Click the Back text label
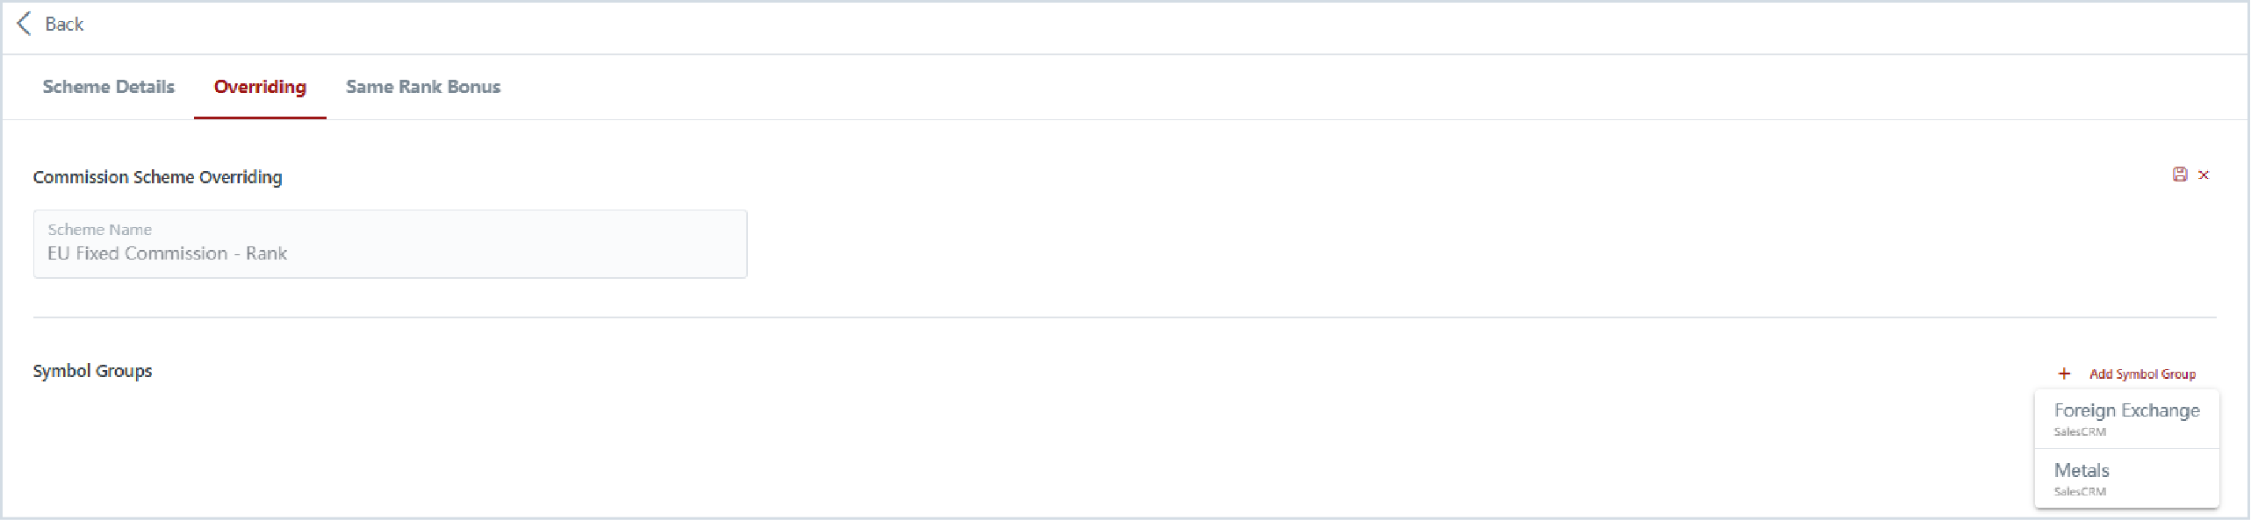2251x520 pixels. [64, 25]
